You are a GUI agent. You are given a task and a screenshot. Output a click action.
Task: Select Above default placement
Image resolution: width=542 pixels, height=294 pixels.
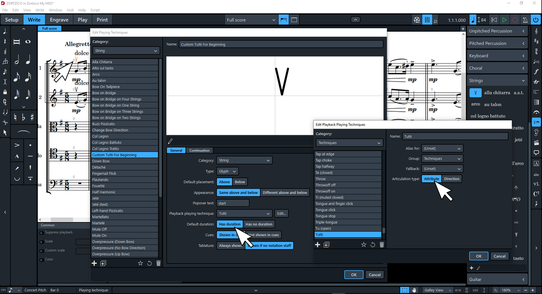click(x=224, y=182)
